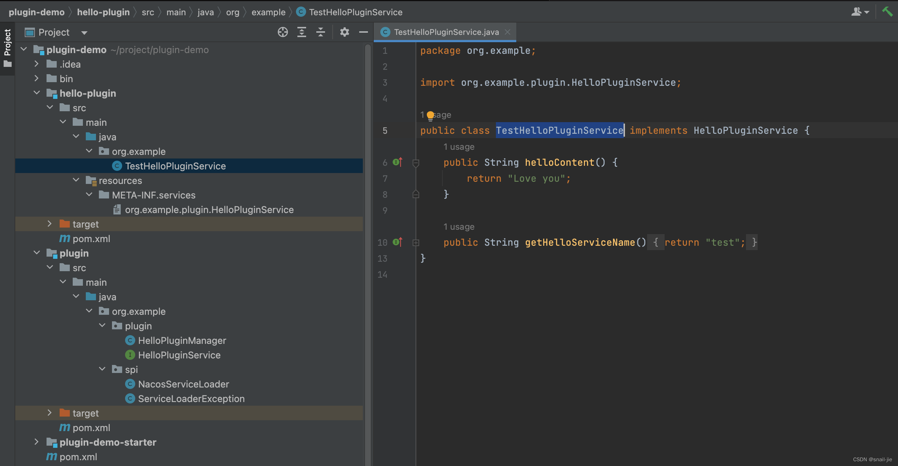This screenshot has height=466, width=898.
Task: Expand the plugin-demo-starter module
Action: (36, 442)
